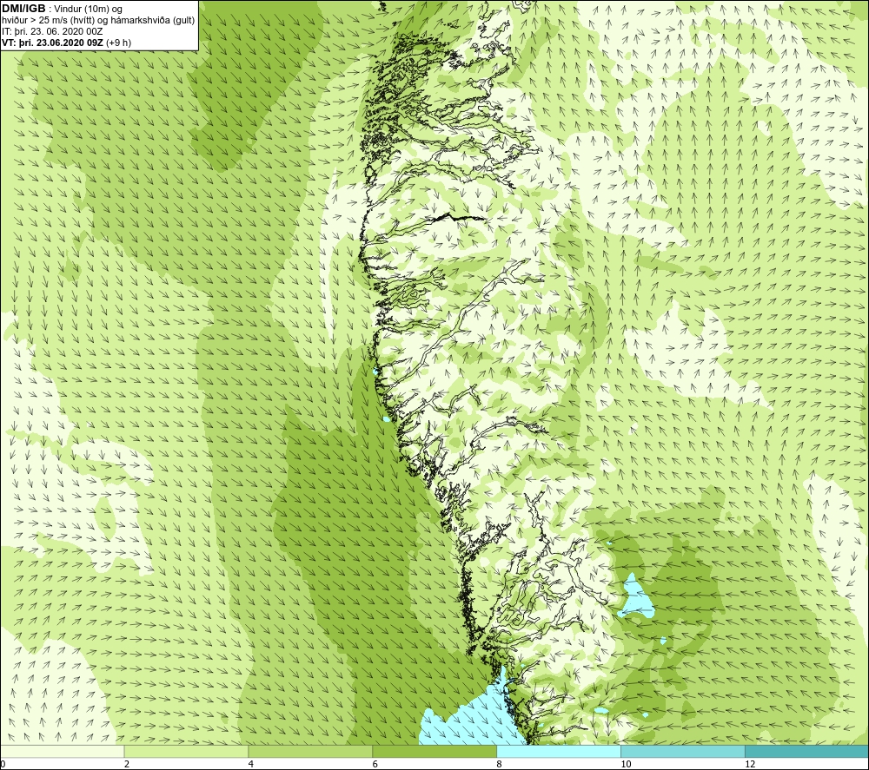Click the legend label '6'

click(x=375, y=764)
